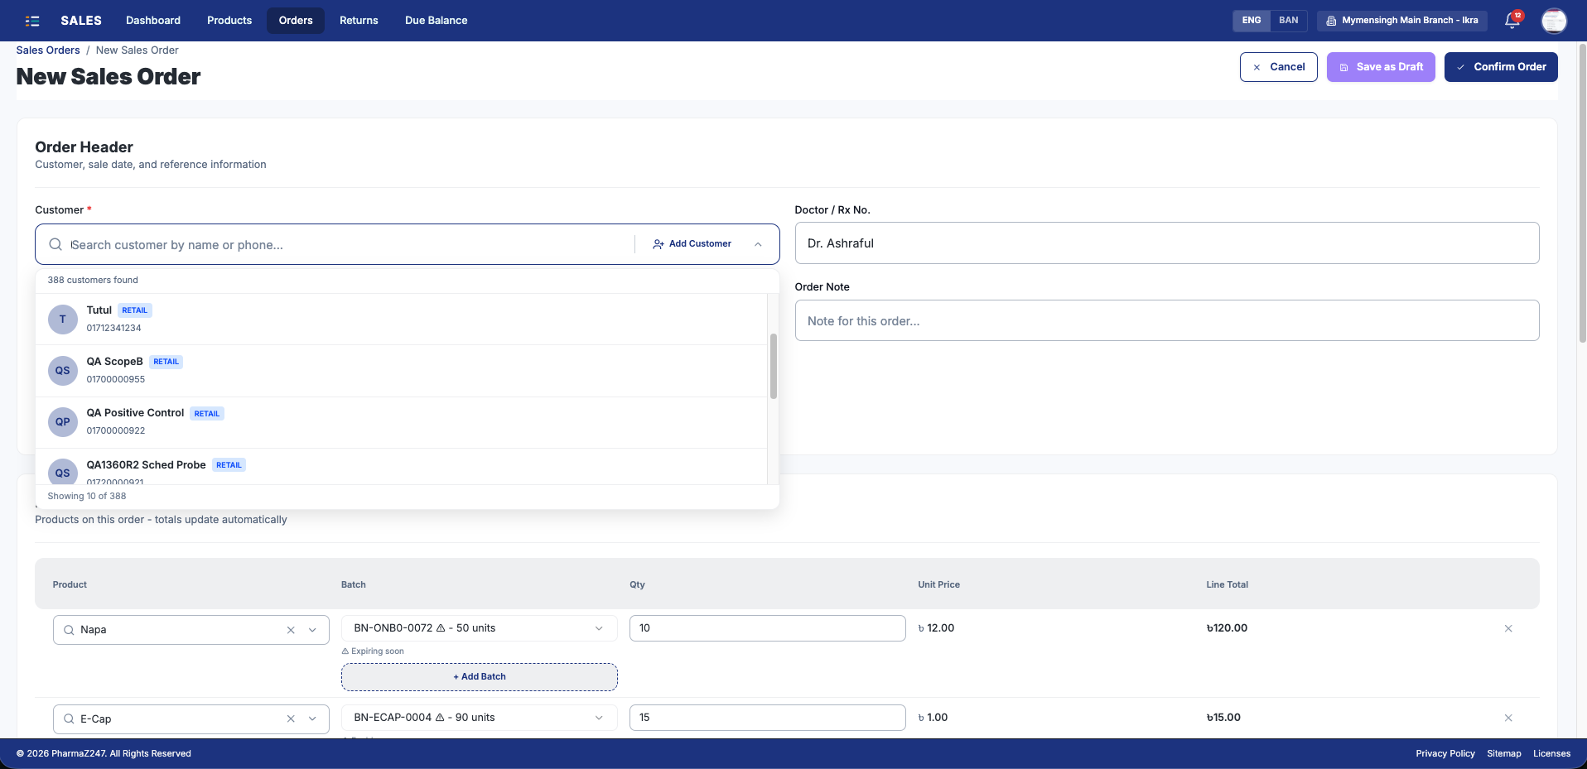Cancel the new sales order

coord(1279,67)
